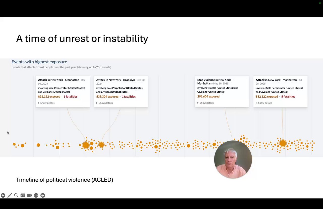Toggle the camera video icon

coord(30,195)
